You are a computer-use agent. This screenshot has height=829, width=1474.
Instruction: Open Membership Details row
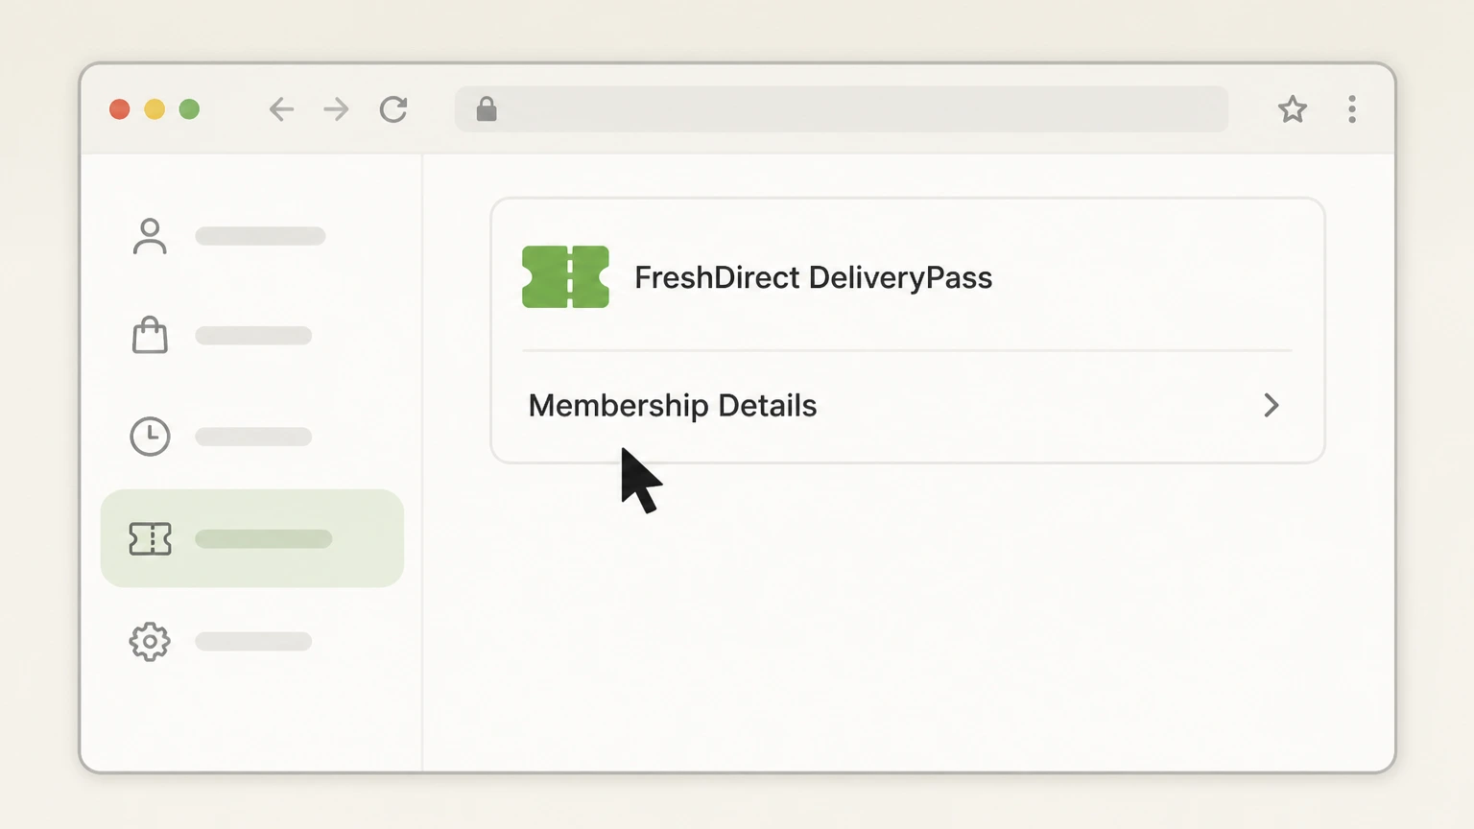(908, 406)
